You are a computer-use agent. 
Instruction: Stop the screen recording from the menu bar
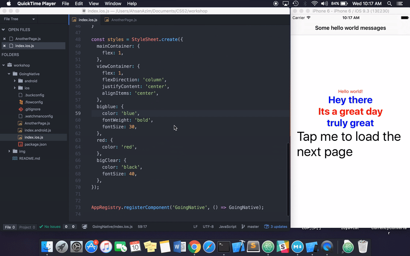click(x=275, y=3)
